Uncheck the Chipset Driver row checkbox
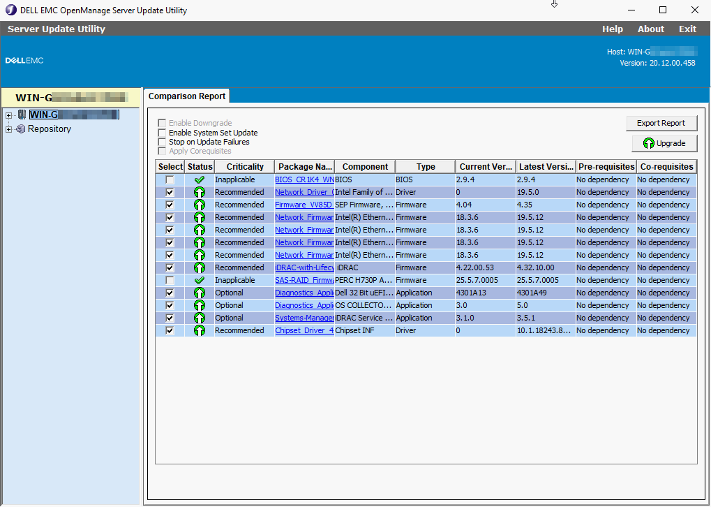The width and height of the screenshot is (711, 507). (x=170, y=330)
